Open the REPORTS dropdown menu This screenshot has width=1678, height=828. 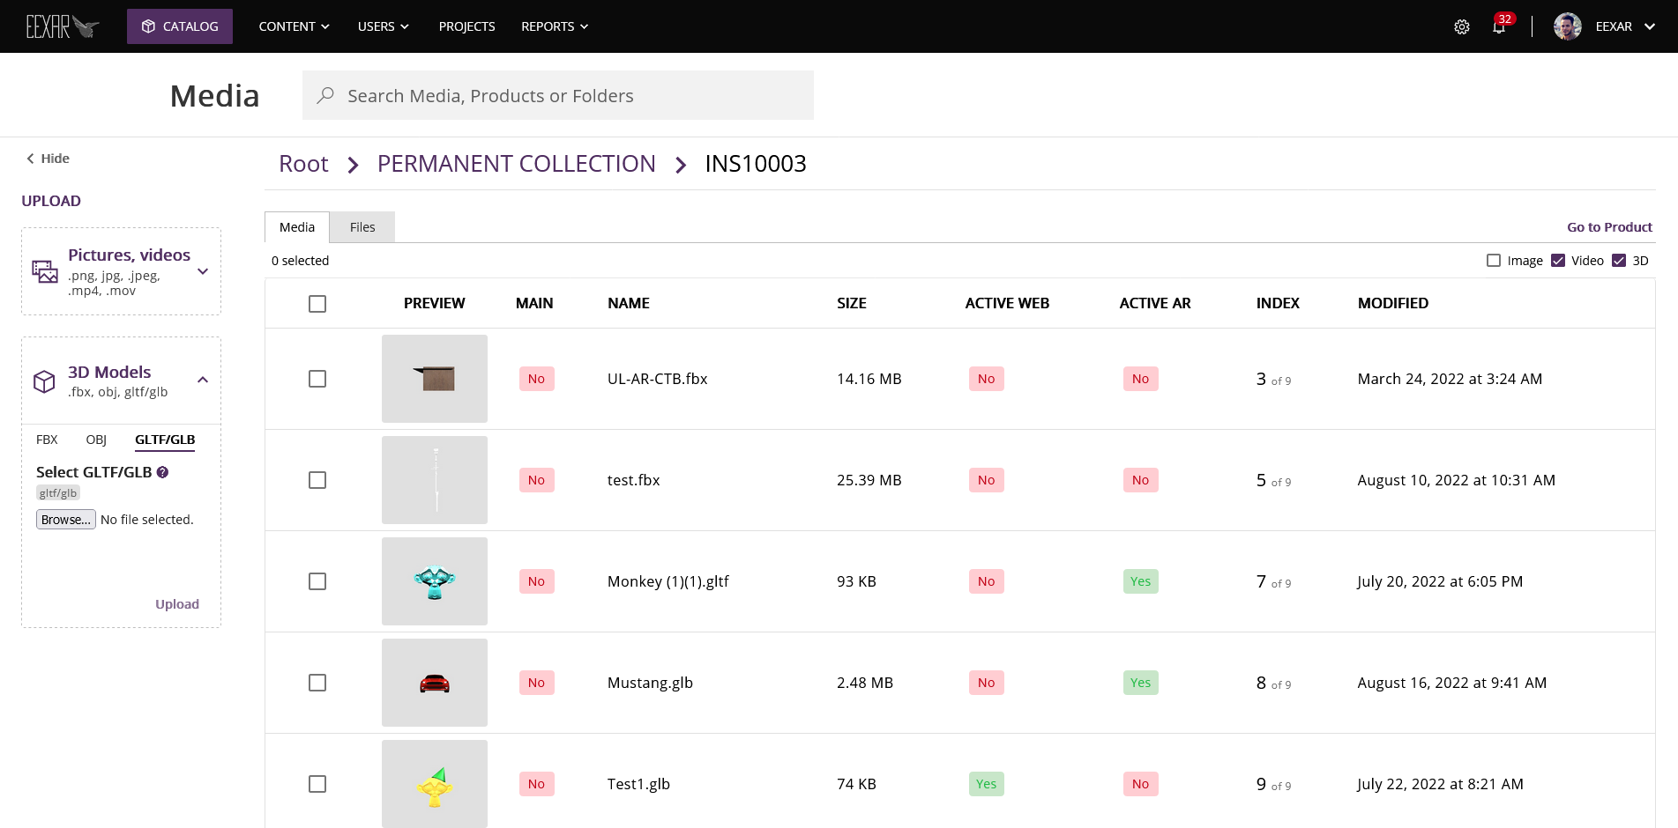[554, 26]
